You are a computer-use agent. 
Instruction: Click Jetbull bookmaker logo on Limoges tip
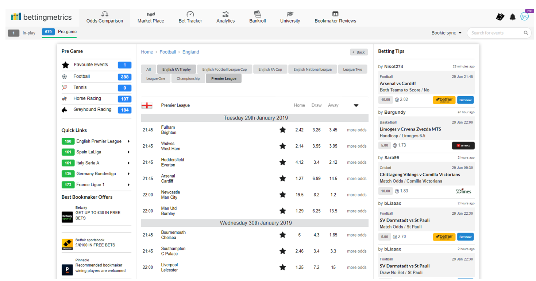[x=463, y=145]
